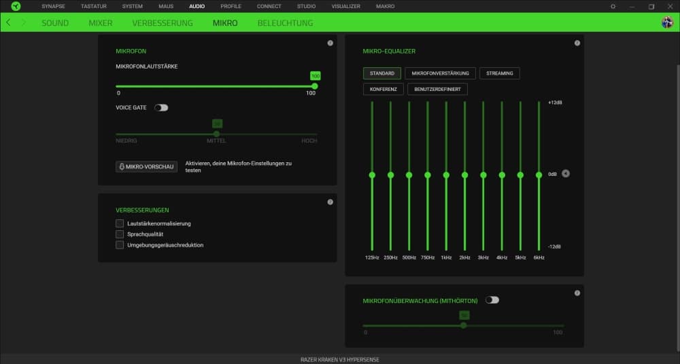Image resolution: width=680 pixels, height=364 pixels.
Task: Switch to the Verbesserung tab
Action: coord(163,23)
